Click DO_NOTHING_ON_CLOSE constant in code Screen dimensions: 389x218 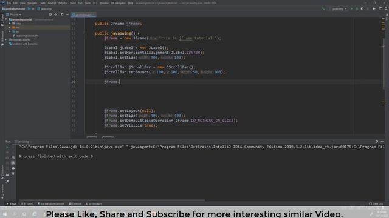tap(212, 121)
